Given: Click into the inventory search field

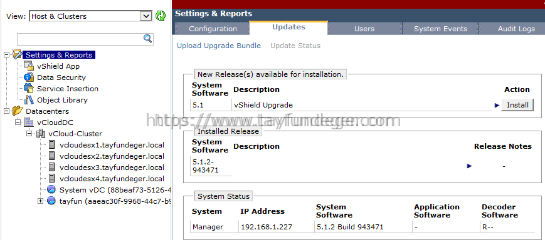Looking at the screenshot, I should pos(80,39).
